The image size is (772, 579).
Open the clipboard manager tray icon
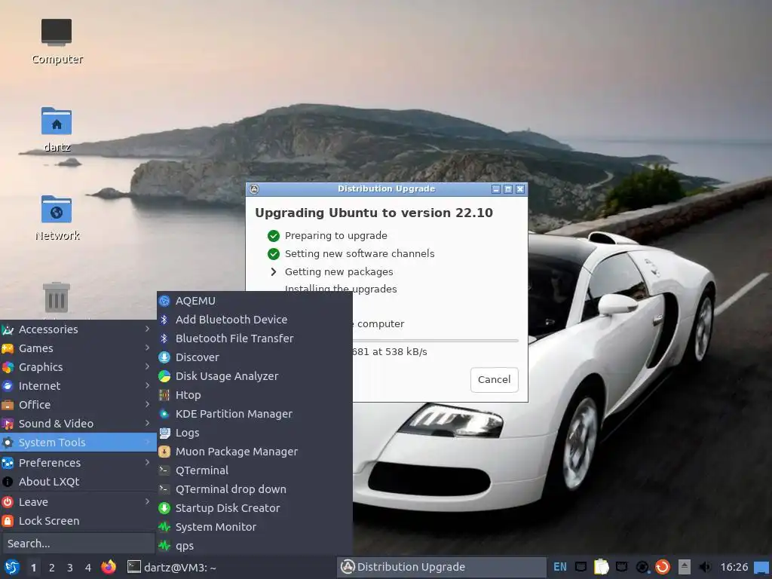(x=601, y=567)
